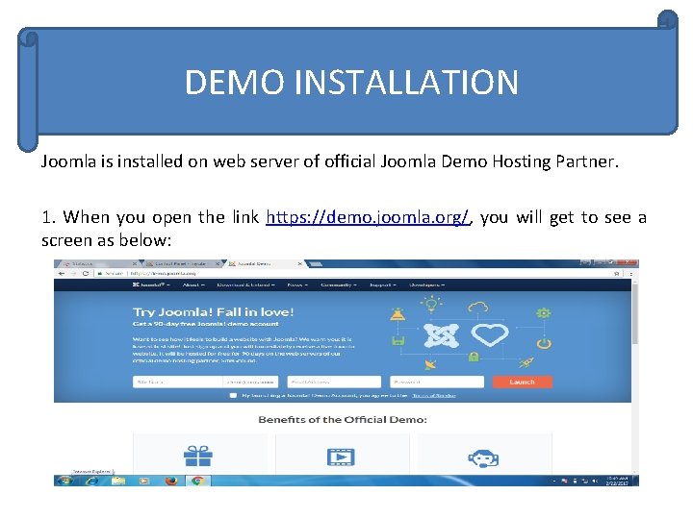Screen dimensions: 693x519
Task: Click the Benefits of the Official Demo heading
Action: pyautogui.click(x=343, y=419)
